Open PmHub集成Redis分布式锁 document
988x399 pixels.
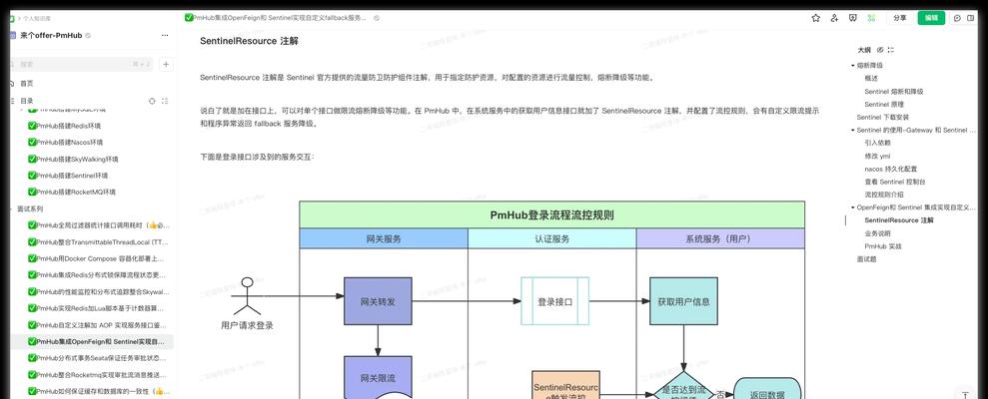(x=99, y=275)
